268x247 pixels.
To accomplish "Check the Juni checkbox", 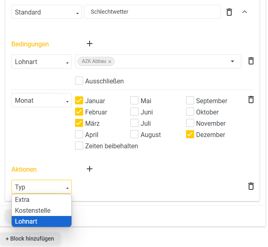I will coord(134,112).
